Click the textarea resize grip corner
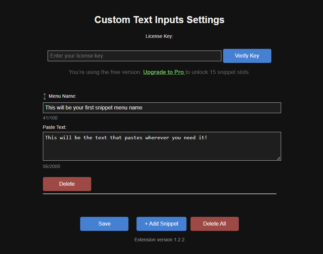The height and width of the screenshot is (254, 323). click(279, 158)
